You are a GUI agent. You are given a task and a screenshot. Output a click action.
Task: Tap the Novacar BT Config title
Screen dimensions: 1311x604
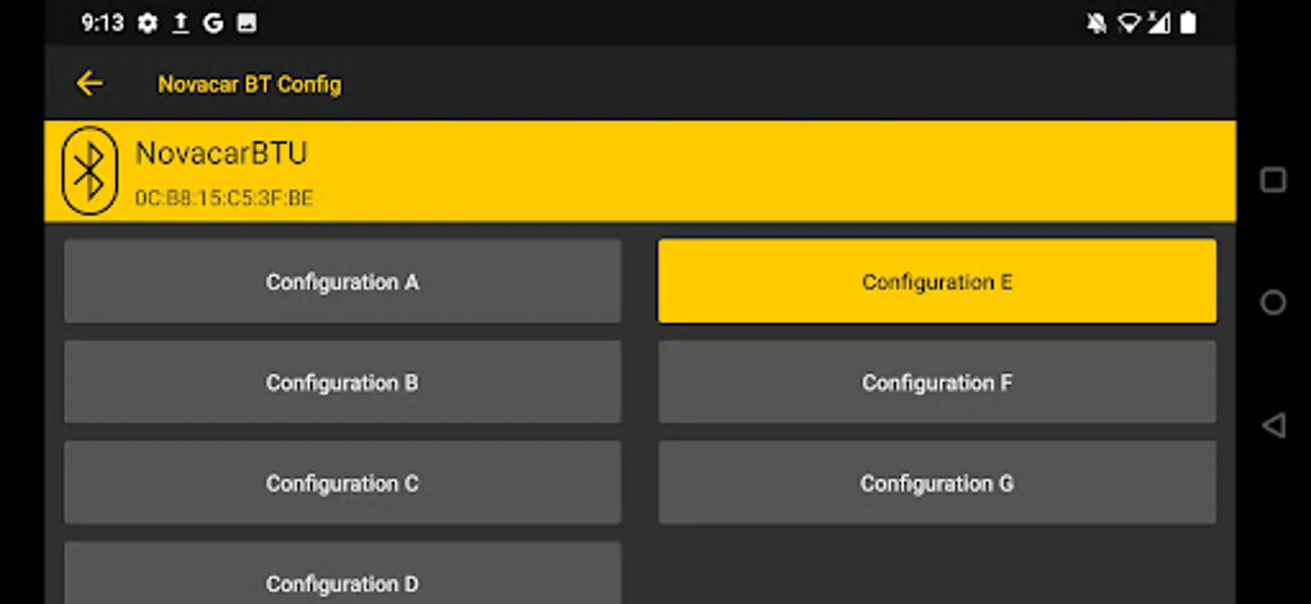click(x=250, y=85)
